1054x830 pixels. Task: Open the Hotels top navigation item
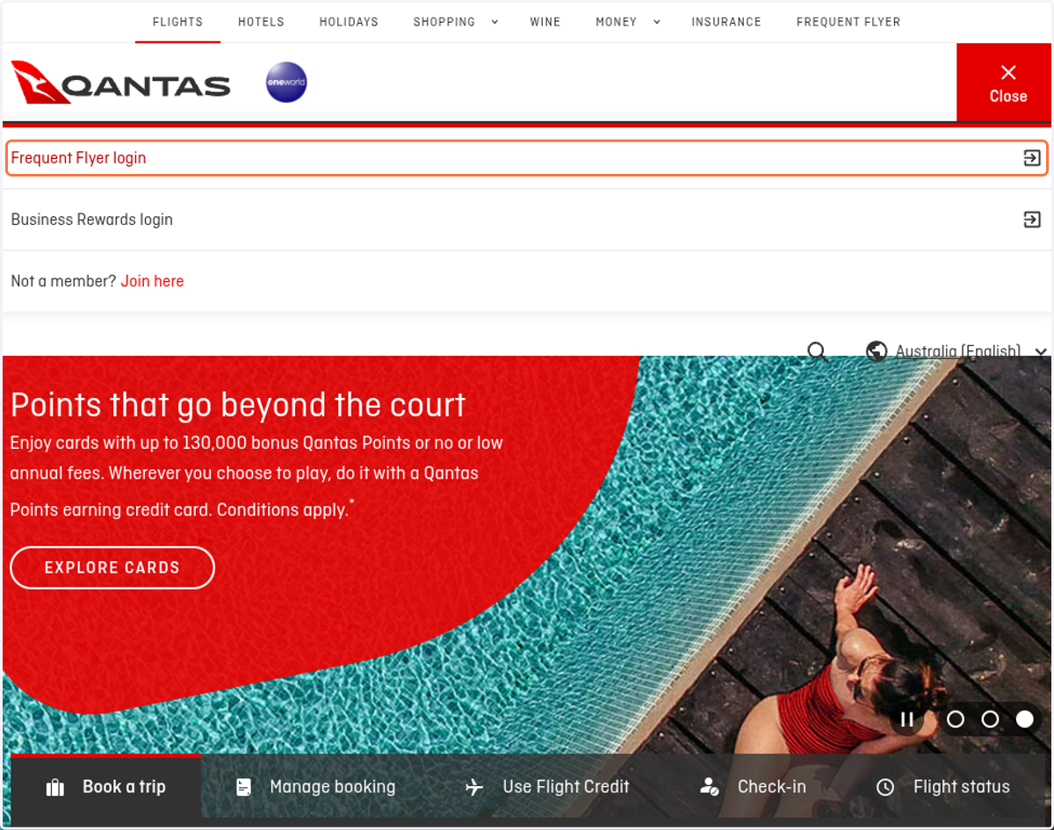[261, 22]
